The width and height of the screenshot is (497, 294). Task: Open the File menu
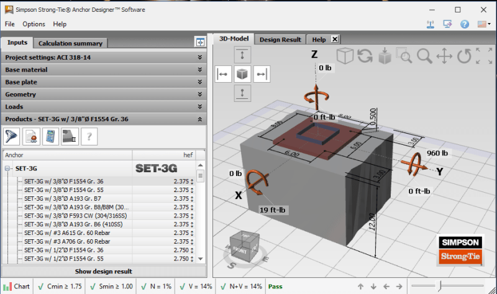[9, 24]
